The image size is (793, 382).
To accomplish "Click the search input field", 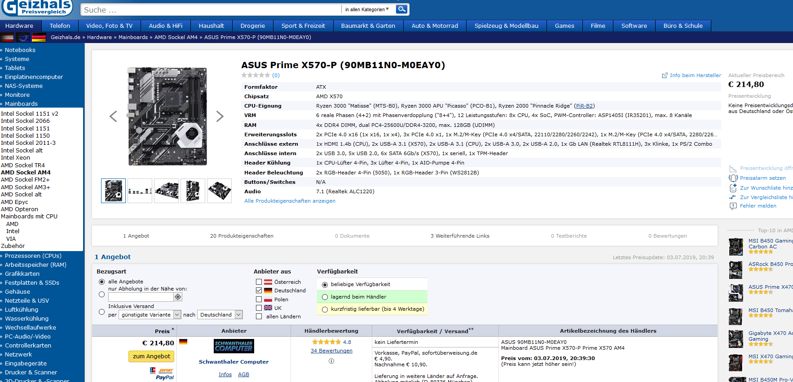I will (x=211, y=9).
